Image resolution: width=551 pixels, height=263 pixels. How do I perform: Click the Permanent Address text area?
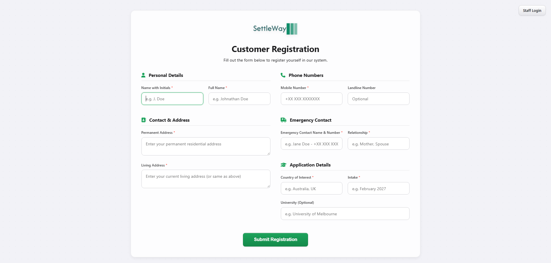206,146
